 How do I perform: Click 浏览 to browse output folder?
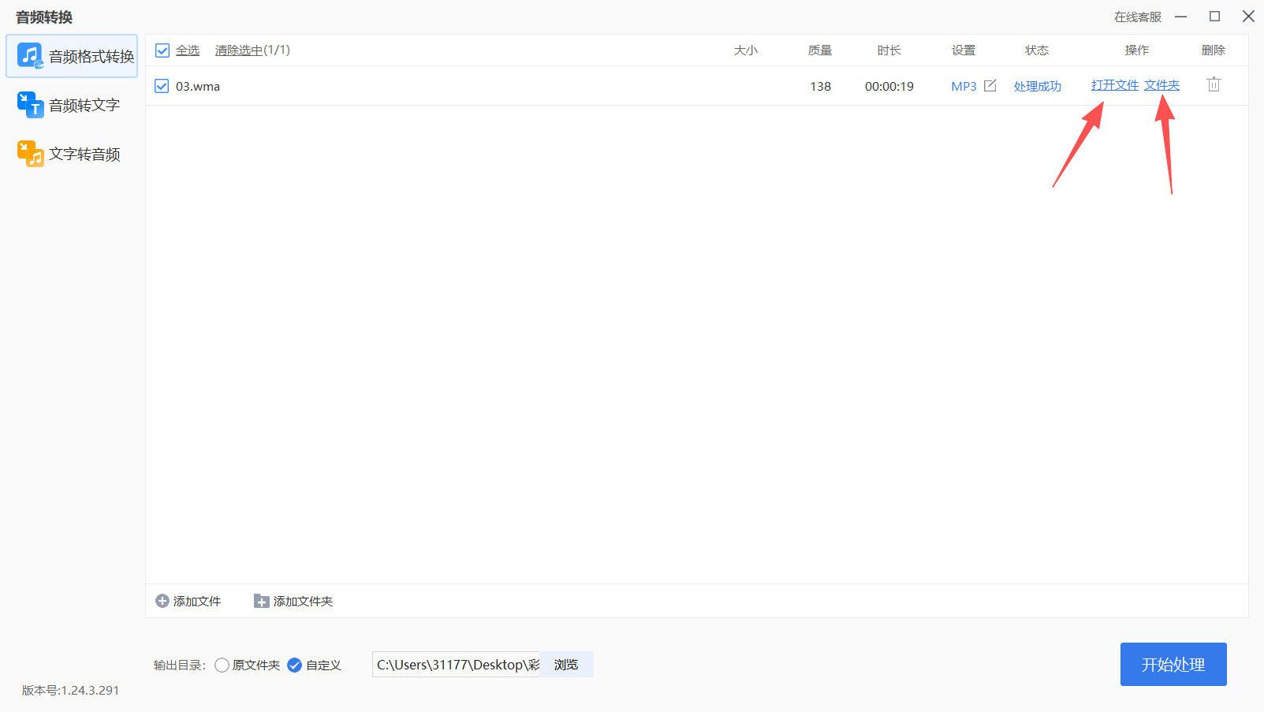pyautogui.click(x=566, y=665)
